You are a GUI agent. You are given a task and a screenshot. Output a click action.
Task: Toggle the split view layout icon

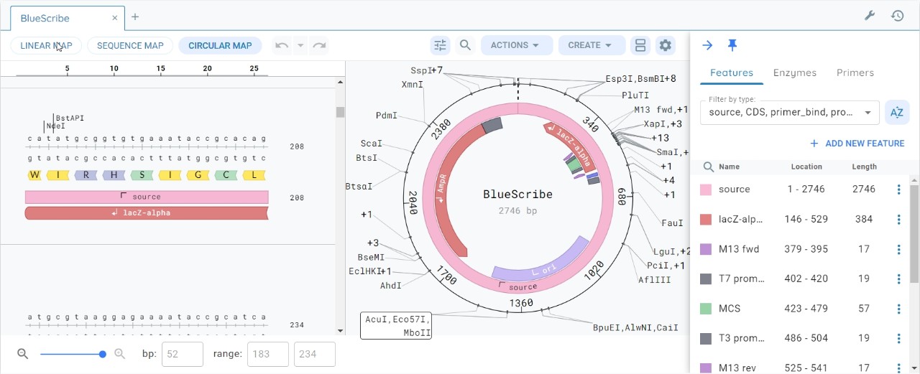(640, 45)
